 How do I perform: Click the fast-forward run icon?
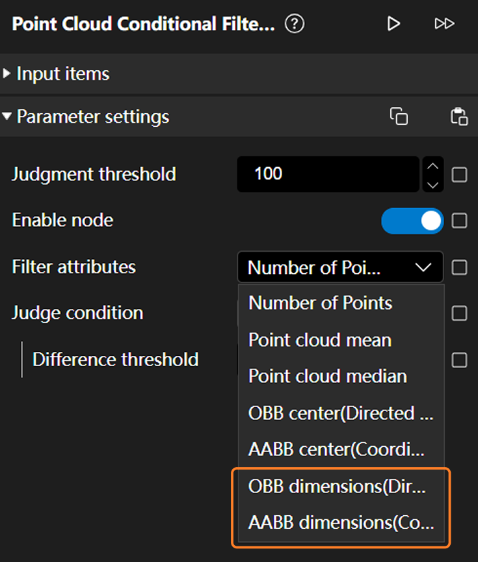[444, 25]
